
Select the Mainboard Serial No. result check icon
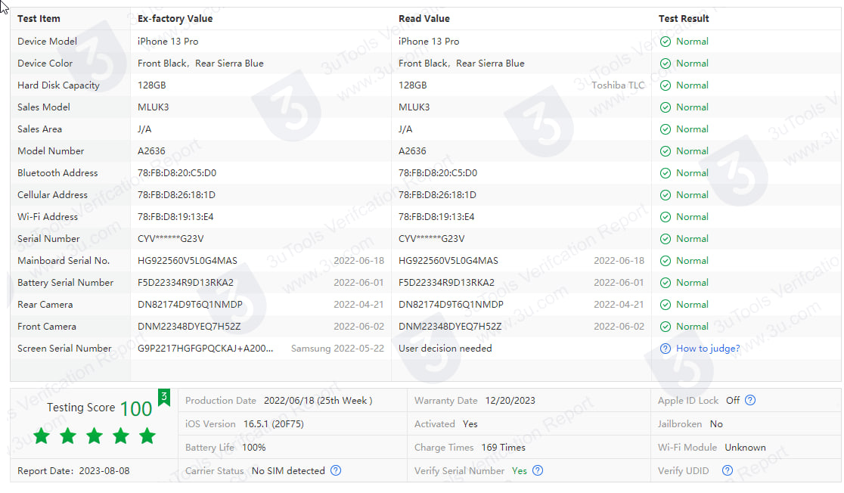click(x=666, y=261)
